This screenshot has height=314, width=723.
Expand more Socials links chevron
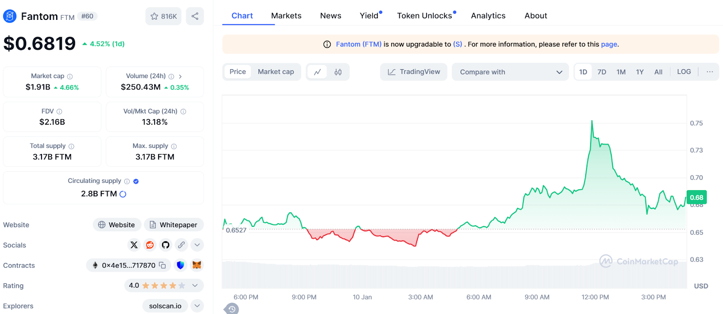pyautogui.click(x=197, y=245)
